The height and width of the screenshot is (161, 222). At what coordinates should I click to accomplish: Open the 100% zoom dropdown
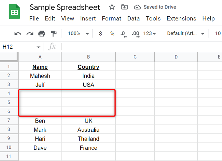tap(78, 33)
